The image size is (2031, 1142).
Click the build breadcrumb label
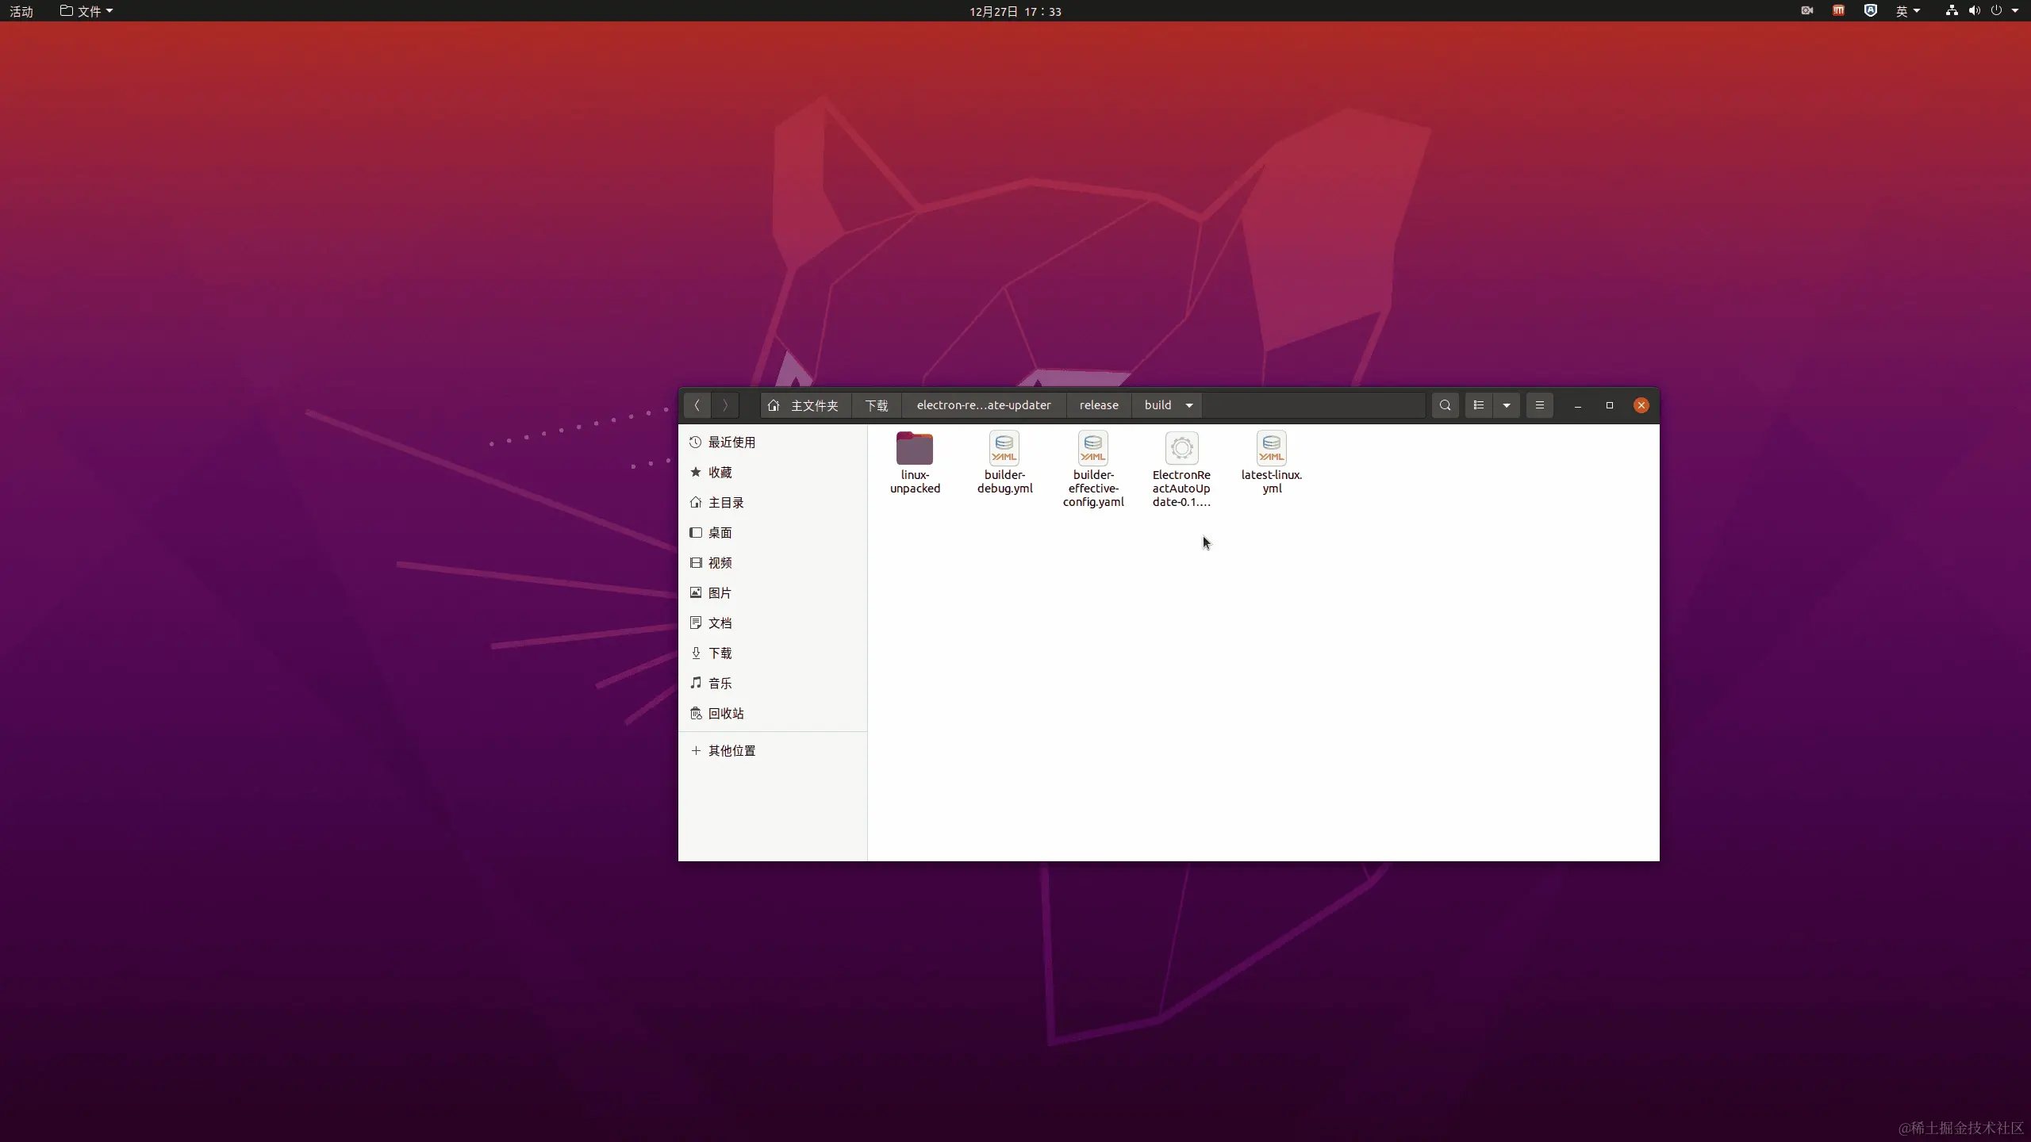pyautogui.click(x=1158, y=405)
